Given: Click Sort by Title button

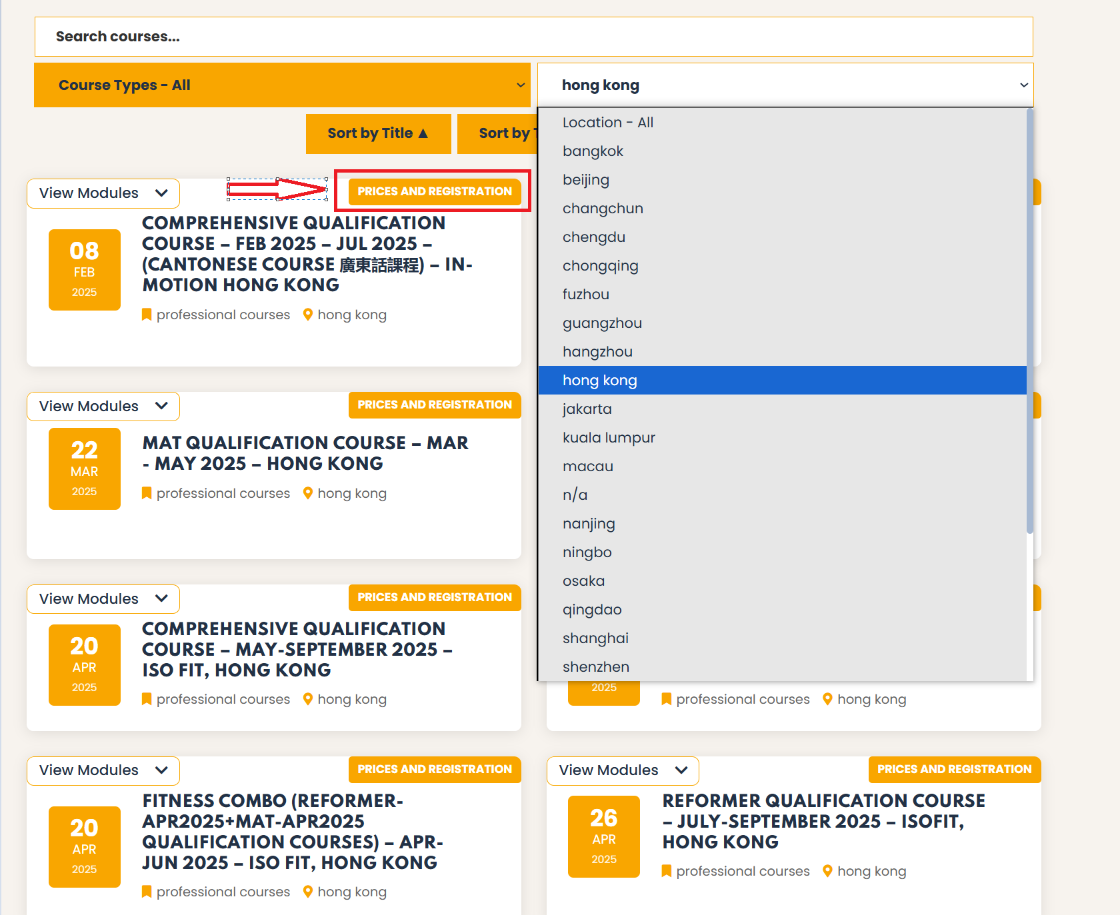Looking at the screenshot, I should (378, 133).
